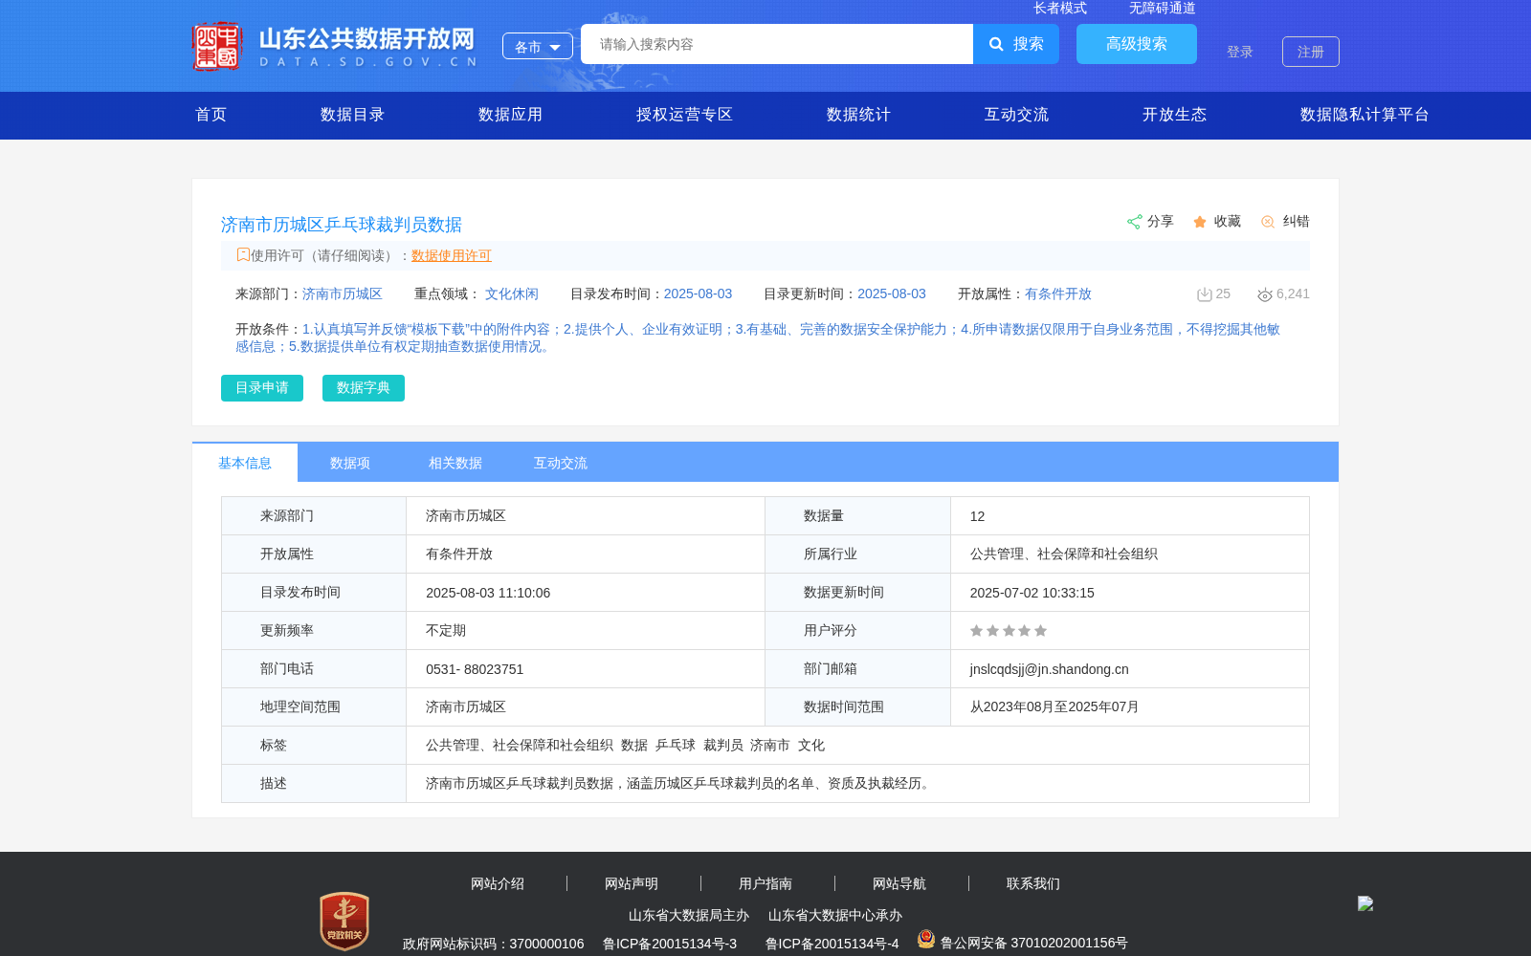Click the 纠错 report error label
The width and height of the screenshot is (1531, 956).
pyautogui.click(x=1297, y=222)
